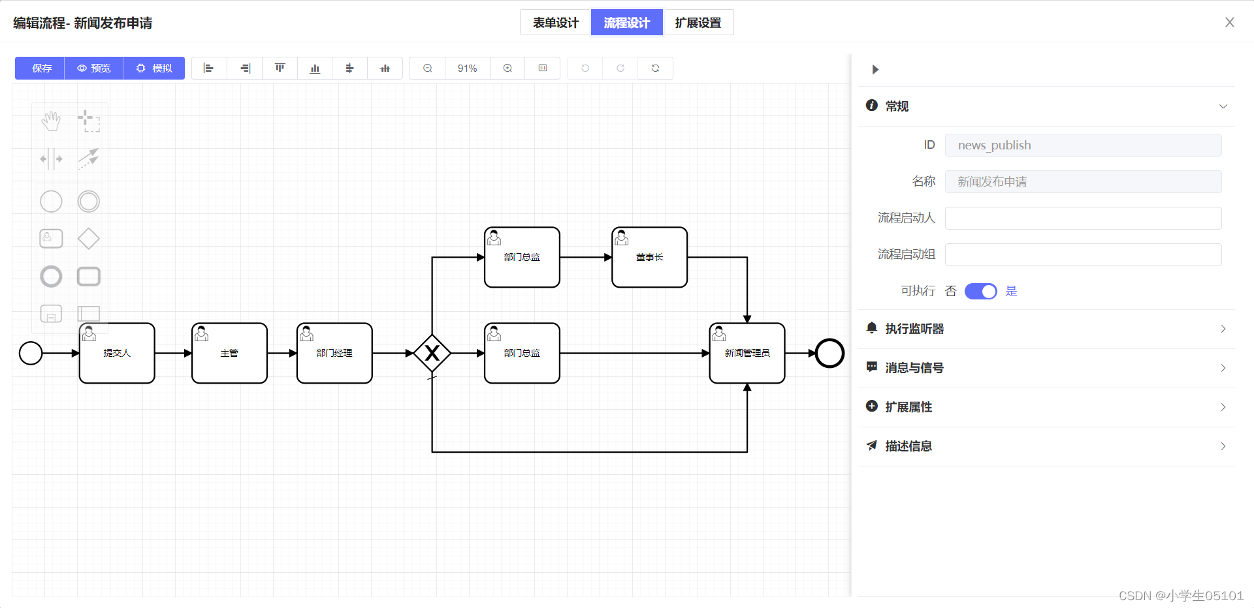Click the redo icon in the toolbar
Viewport: 1254px width, 608px height.
[620, 68]
